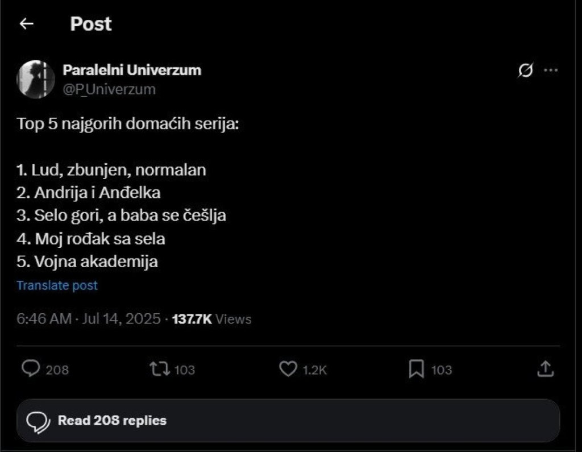Click the 103 reposts count
This screenshot has height=452, width=582.
click(184, 370)
